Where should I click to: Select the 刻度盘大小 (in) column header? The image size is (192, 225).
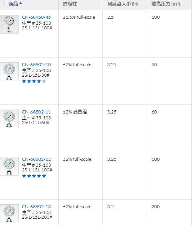tap(123, 4)
